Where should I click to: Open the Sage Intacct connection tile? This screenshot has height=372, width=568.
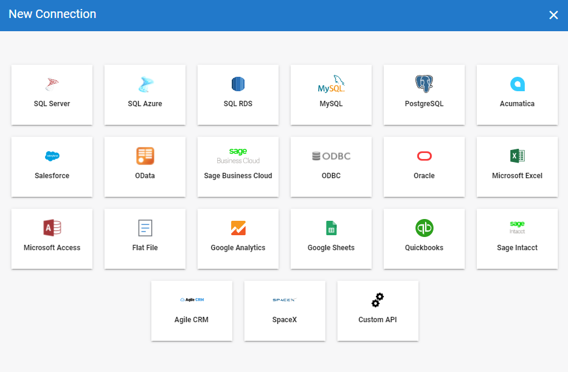pos(517,239)
